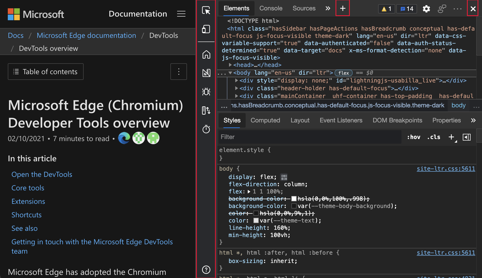Open DevTools Settings gear
The image size is (482, 278).
coord(426,9)
